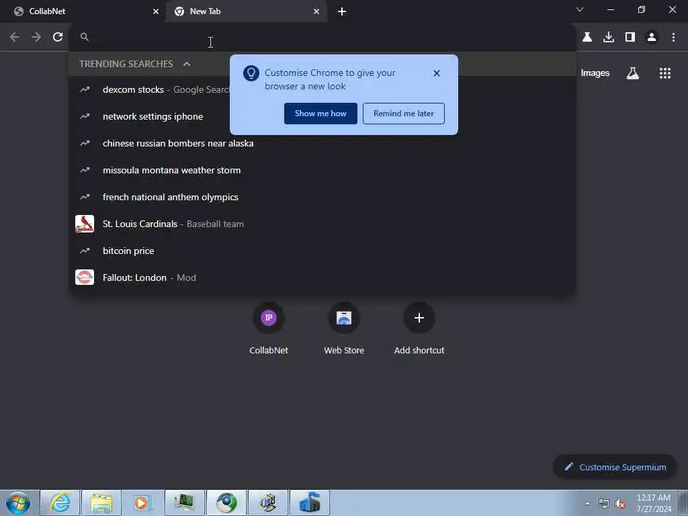Click the muted volume tray icon
Image resolution: width=688 pixels, height=516 pixels.
pyautogui.click(x=620, y=504)
